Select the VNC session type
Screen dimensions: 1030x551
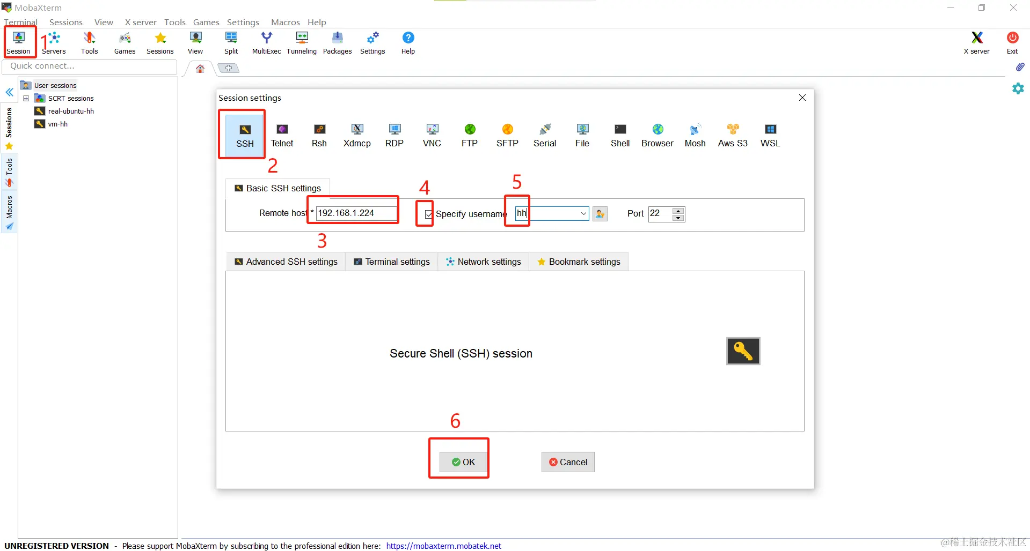click(432, 136)
